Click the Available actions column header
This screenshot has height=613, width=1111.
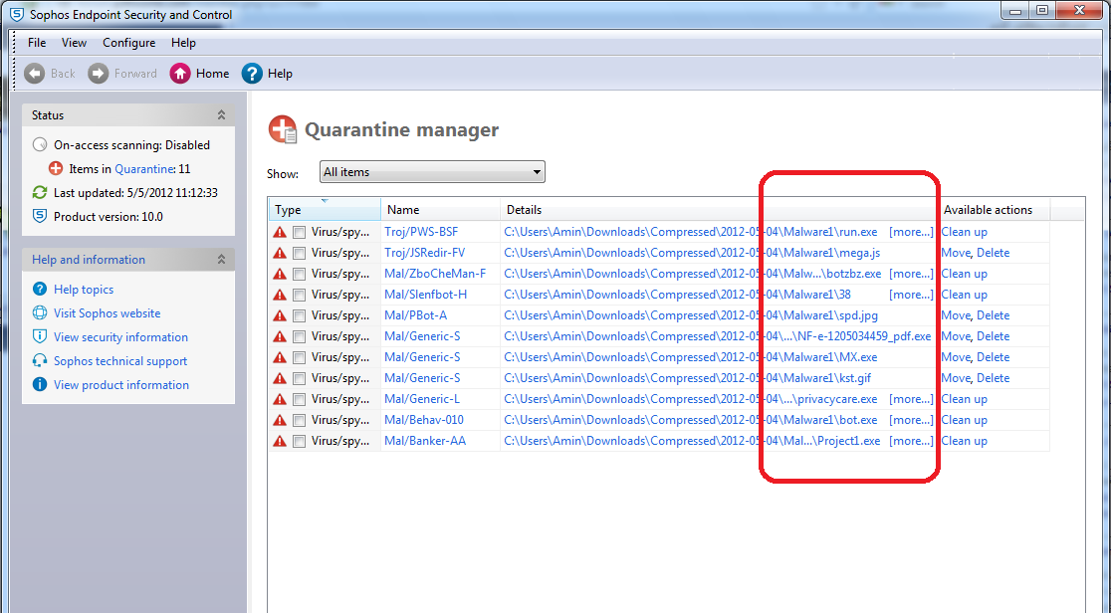pyautogui.click(x=994, y=210)
